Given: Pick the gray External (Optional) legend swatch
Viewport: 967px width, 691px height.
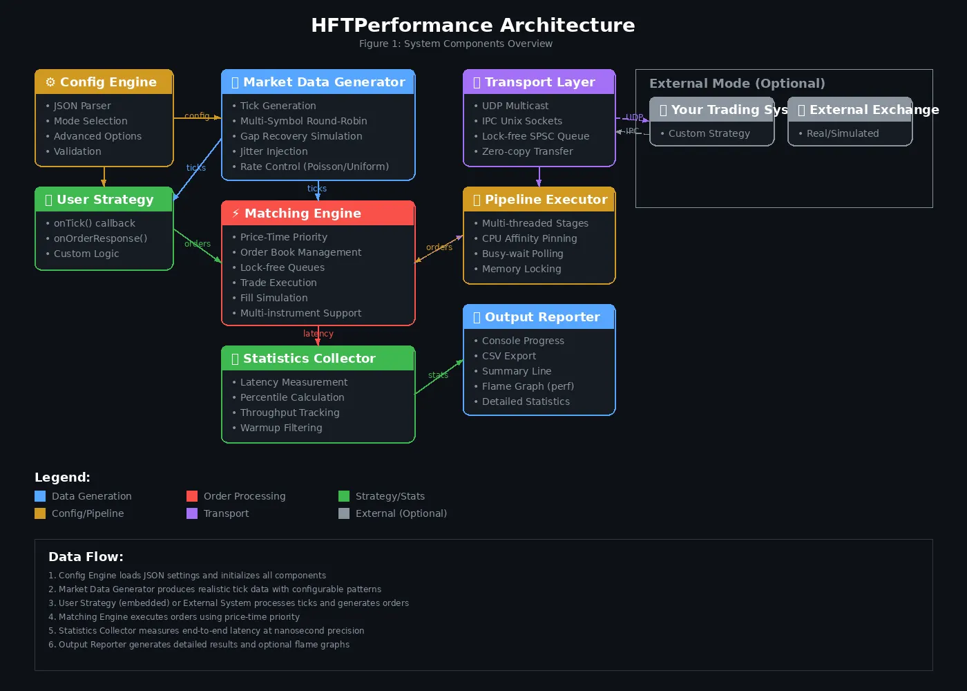Looking at the screenshot, I should click(344, 513).
